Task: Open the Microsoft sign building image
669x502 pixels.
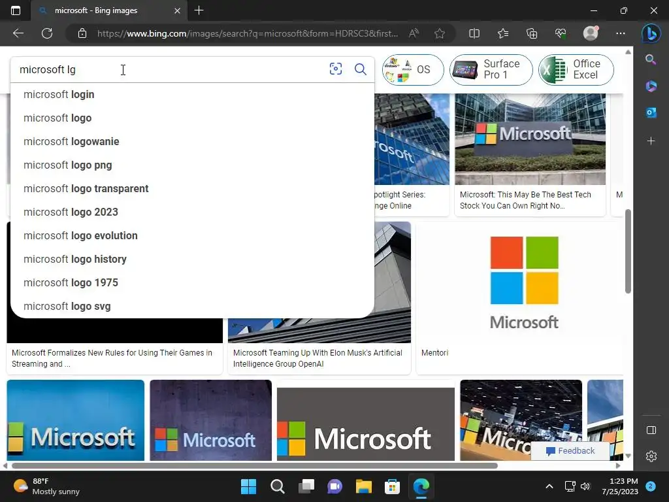Action: (530, 139)
